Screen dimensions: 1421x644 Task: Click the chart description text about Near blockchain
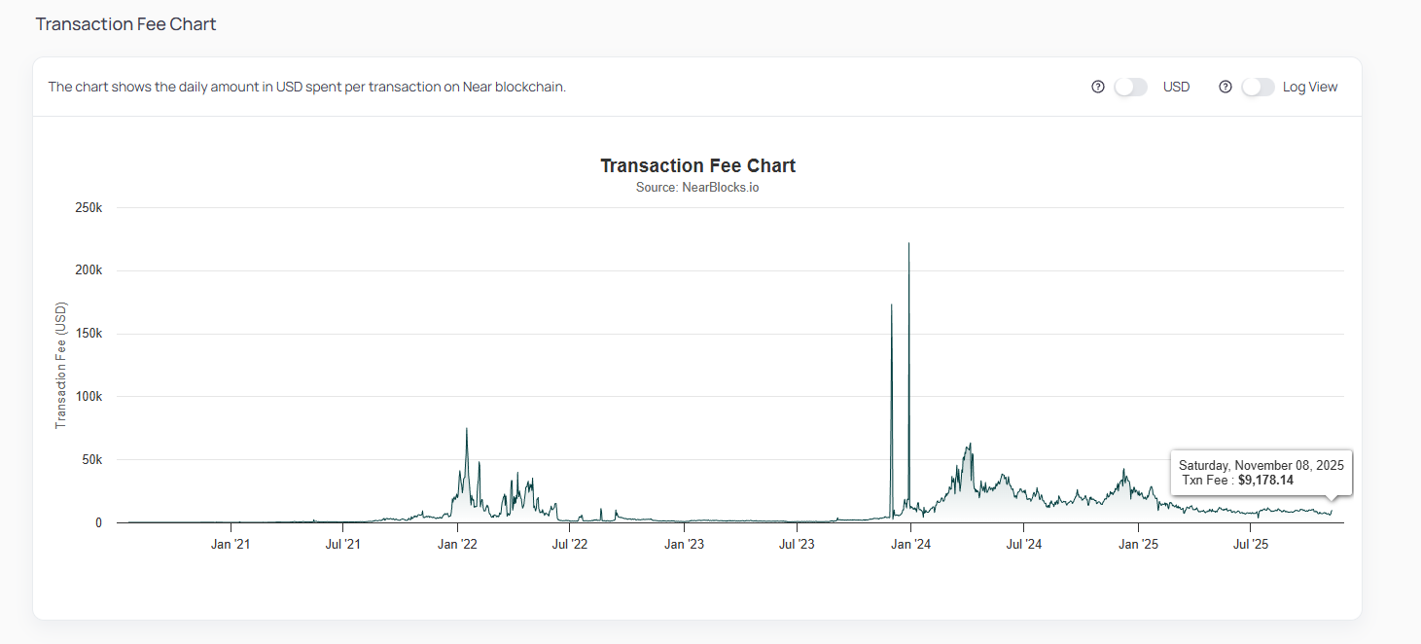306,87
